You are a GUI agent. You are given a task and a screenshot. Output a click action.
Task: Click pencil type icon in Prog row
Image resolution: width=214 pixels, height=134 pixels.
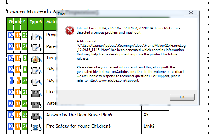click(36, 36)
